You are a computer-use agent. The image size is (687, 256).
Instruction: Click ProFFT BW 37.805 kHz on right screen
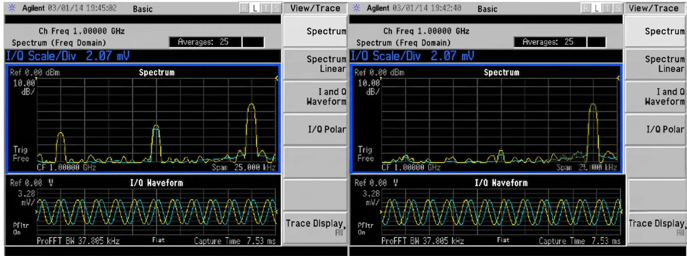click(423, 241)
